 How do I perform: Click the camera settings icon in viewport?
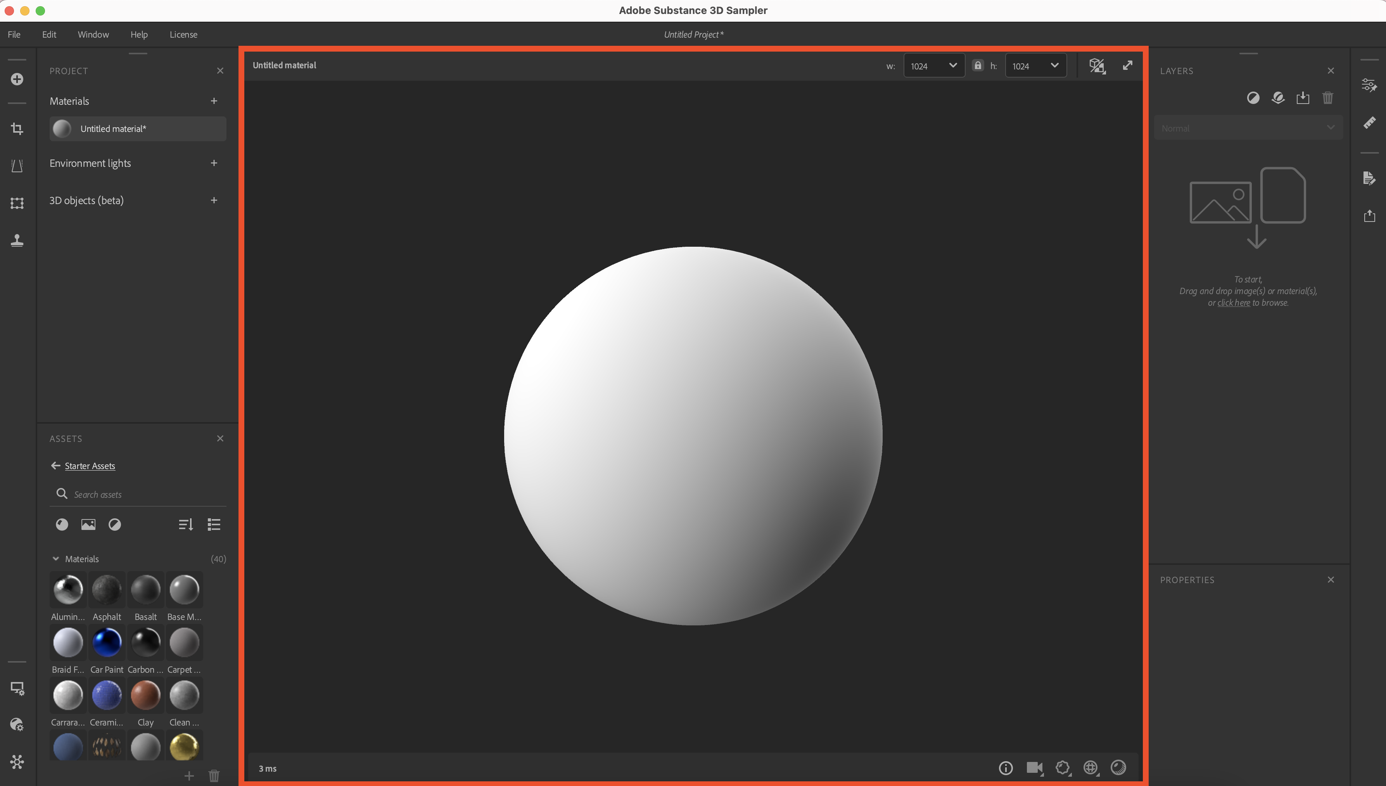(1034, 768)
